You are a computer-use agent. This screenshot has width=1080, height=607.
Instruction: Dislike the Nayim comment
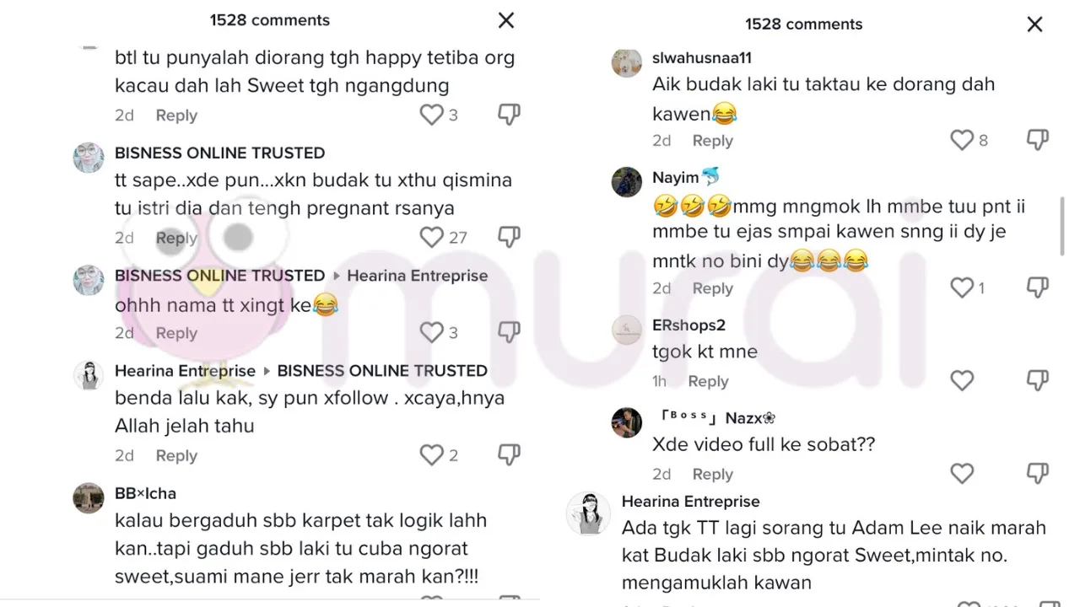(x=1037, y=288)
